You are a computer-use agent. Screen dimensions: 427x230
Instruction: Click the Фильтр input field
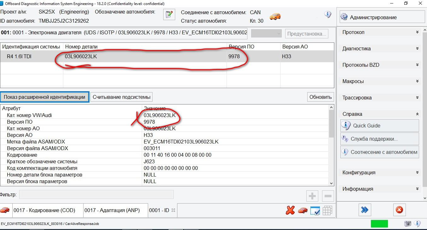tap(96, 194)
